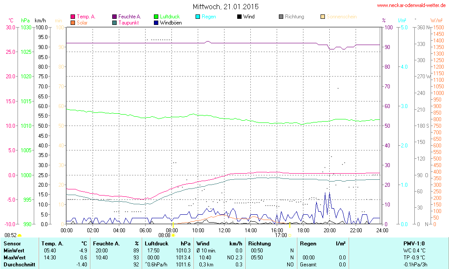This screenshot has width=449, height=269.
Task: Open the www.neckar-odenwald-wetter.de link
Action: [x=411, y=6]
